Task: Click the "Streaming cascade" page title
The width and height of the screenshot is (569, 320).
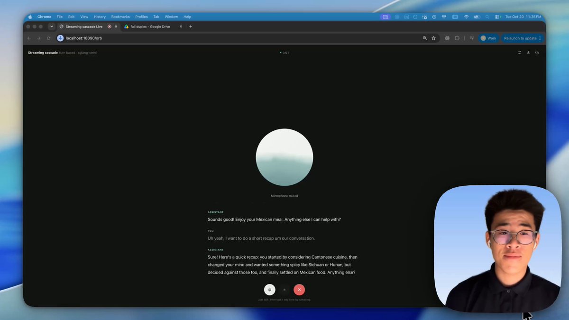Action: 43,53
